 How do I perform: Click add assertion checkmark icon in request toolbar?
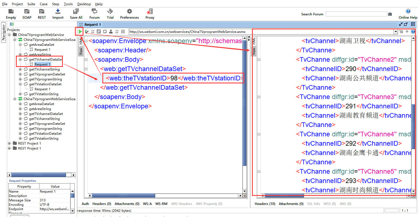[x=87, y=32]
